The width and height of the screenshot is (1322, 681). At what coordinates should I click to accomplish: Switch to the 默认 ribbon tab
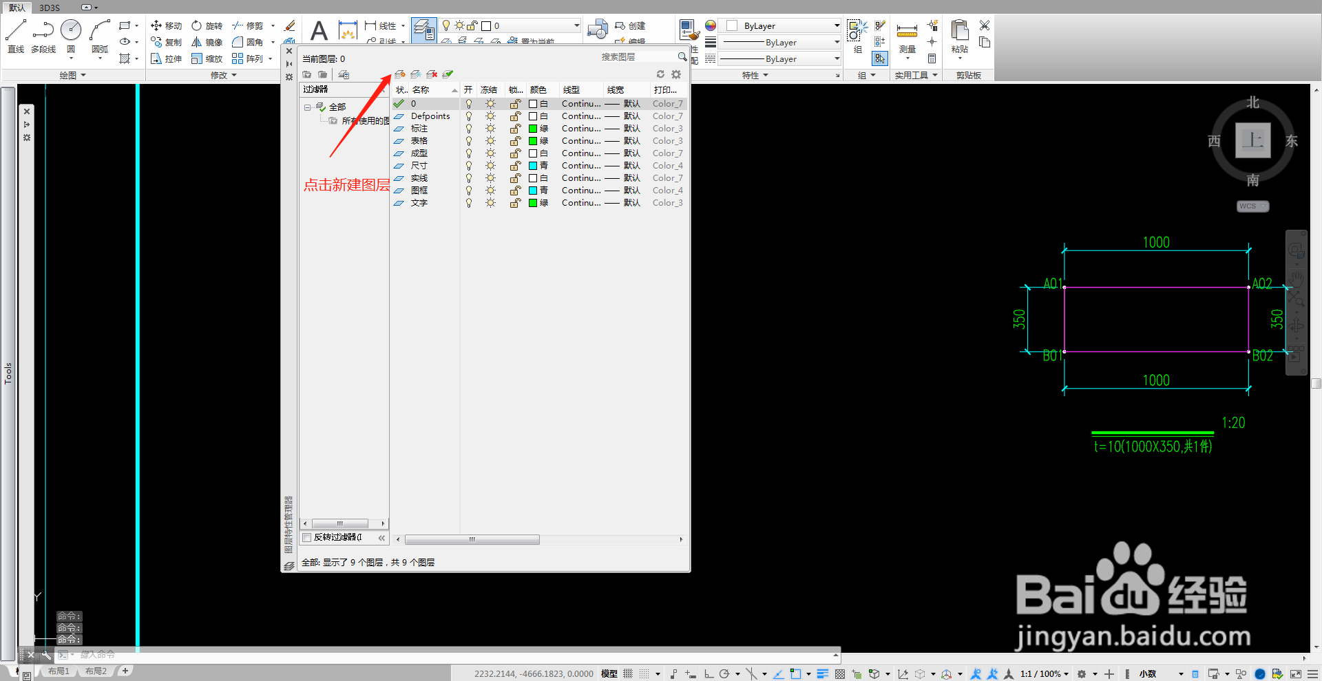(17, 8)
